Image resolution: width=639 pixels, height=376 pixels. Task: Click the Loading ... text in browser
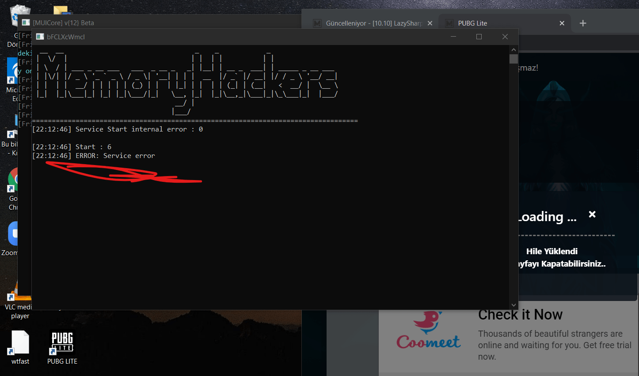pyautogui.click(x=547, y=217)
